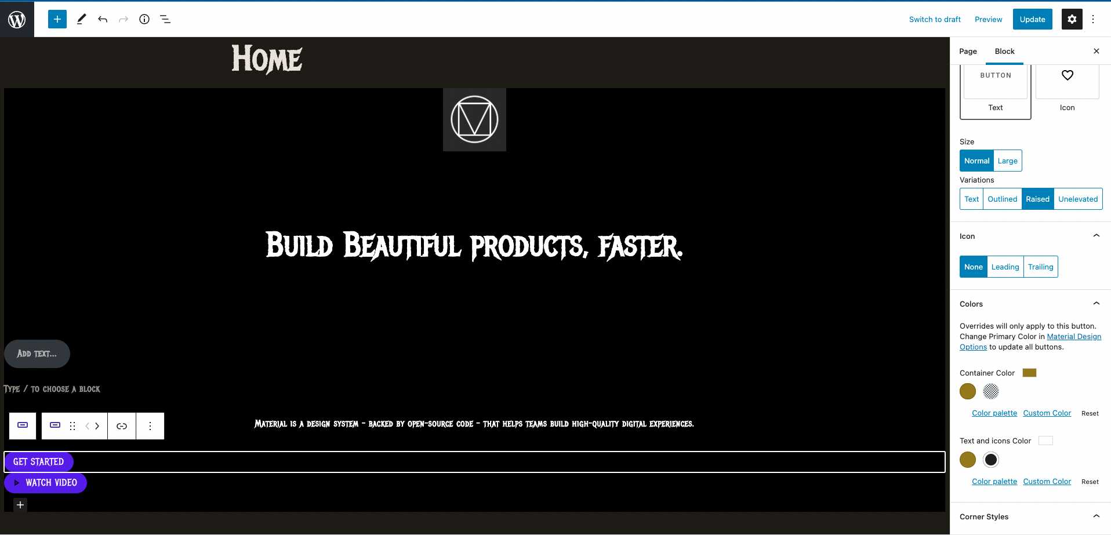The width and height of the screenshot is (1111, 535).
Task: Open the block Options three-dot menu
Action: (x=150, y=425)
